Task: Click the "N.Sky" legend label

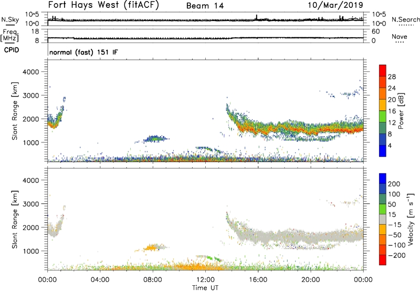Action: click(10, 19)
